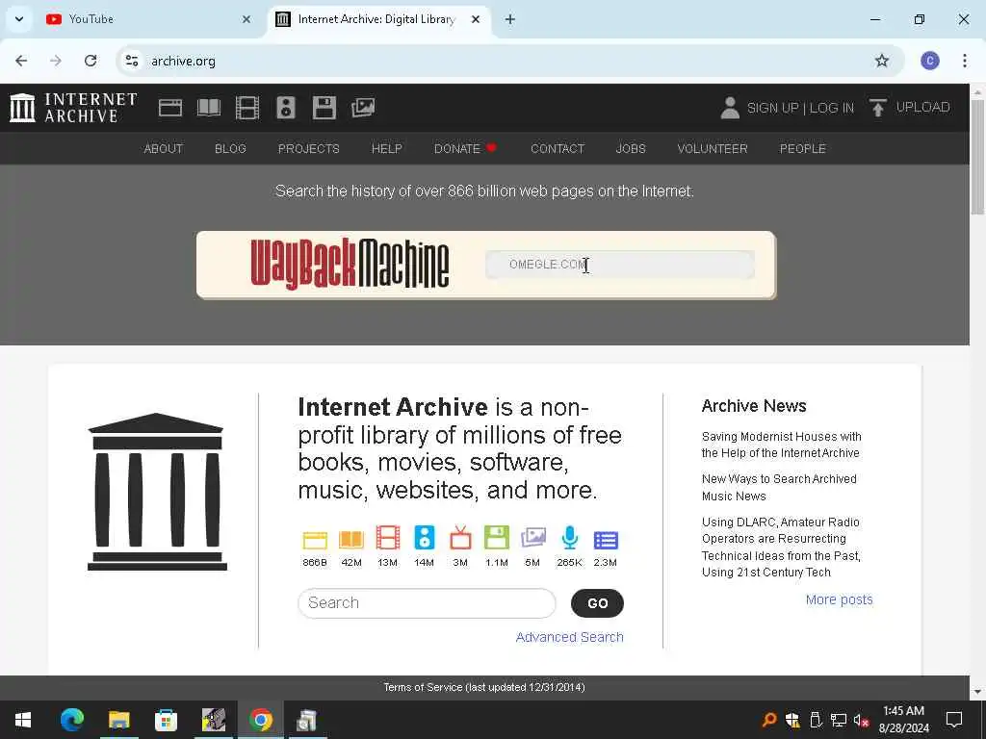Read Using DLARC Amateur Radio news post
The height and width of the screenshot is (739, 986).
coord(781,547)
